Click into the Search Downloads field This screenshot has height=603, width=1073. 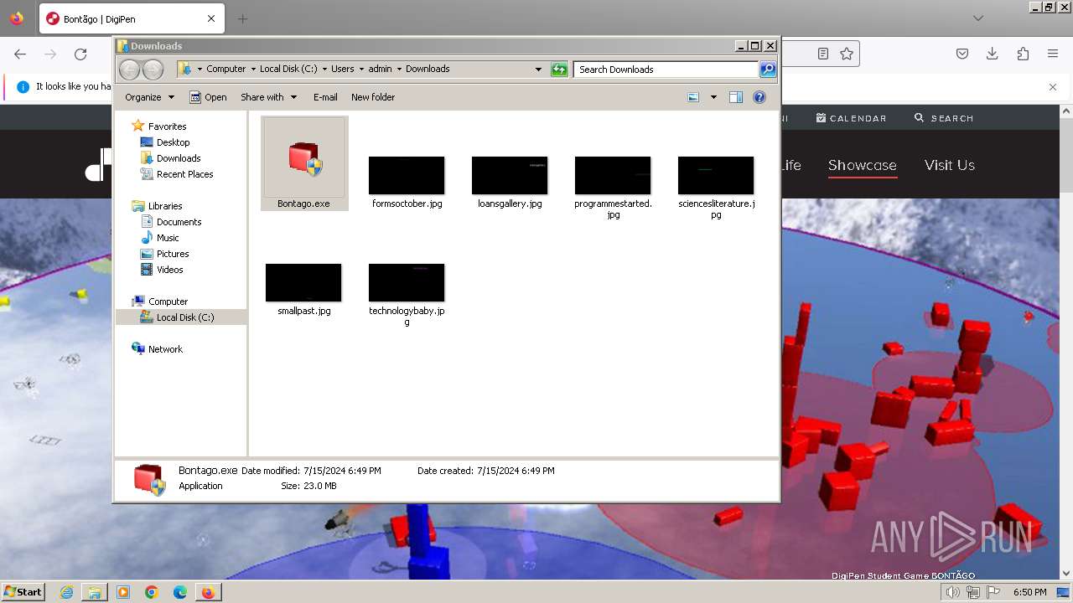point(666,70)
